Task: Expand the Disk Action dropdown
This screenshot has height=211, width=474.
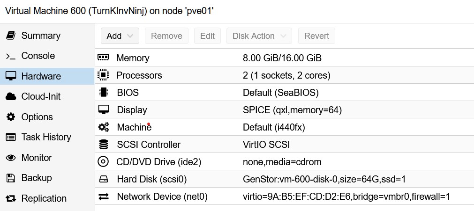Action: pyautogui.click(x=259, y=36)
